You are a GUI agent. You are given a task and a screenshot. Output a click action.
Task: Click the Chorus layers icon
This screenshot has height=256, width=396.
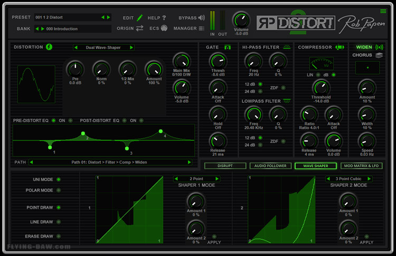pyautogui.click(x=379, y=55)
